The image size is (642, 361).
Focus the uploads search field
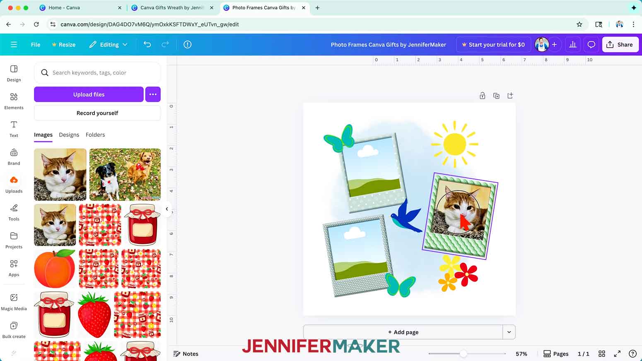pos(97,72)
